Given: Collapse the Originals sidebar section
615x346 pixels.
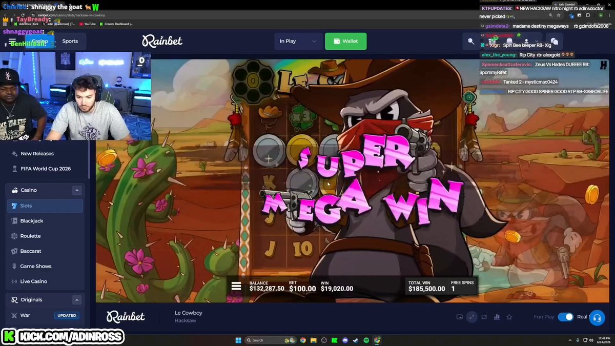Looking at the screenshot, I should (x=77, y=300).
